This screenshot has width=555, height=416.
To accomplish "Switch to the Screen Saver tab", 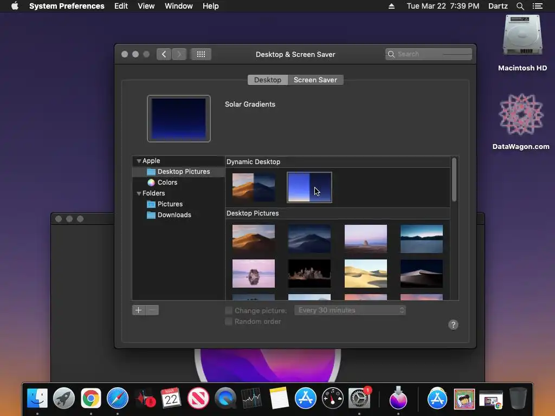I will [x=315, y=80].
